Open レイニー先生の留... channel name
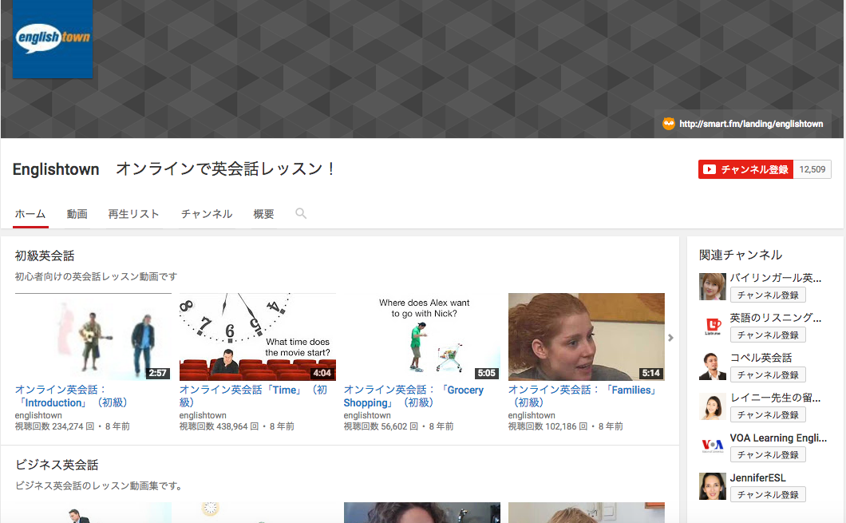846x523 pixels. click(775, 398)
